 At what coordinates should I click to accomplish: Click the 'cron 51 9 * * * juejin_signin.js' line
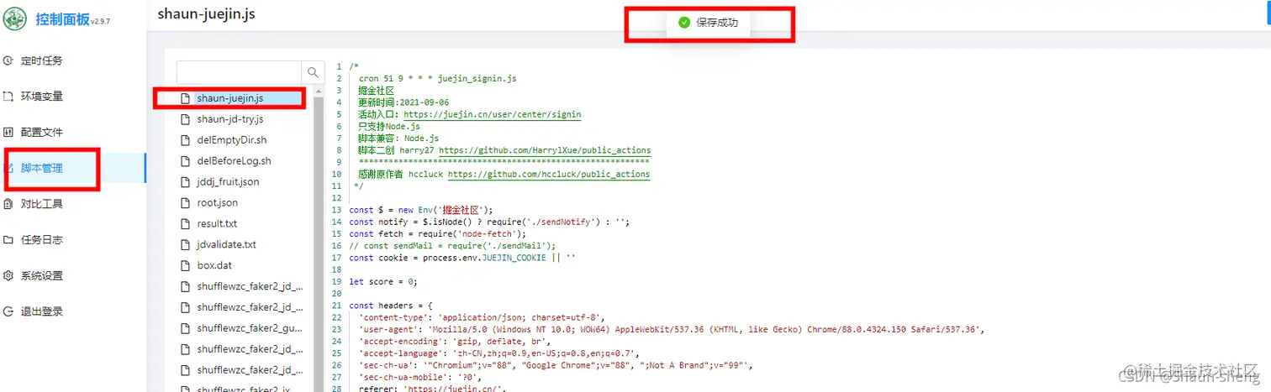coord(437,78)
